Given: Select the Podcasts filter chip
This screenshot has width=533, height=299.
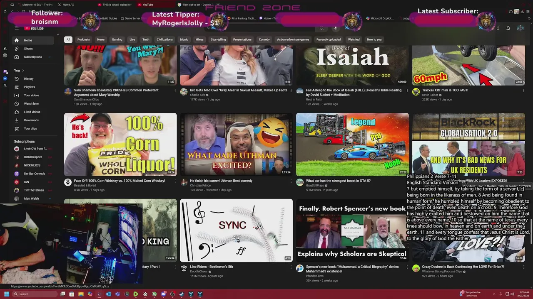Looking at the screenshot, I should pyautogui.click(x=83, y=39).
